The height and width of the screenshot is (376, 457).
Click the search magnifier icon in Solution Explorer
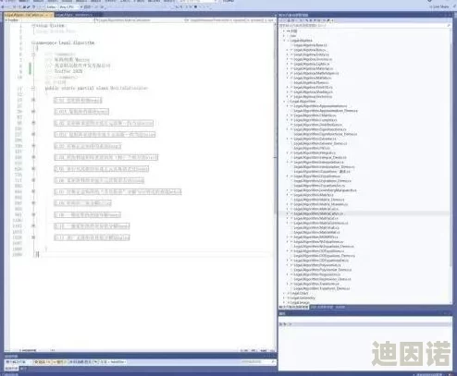point(448,26)
